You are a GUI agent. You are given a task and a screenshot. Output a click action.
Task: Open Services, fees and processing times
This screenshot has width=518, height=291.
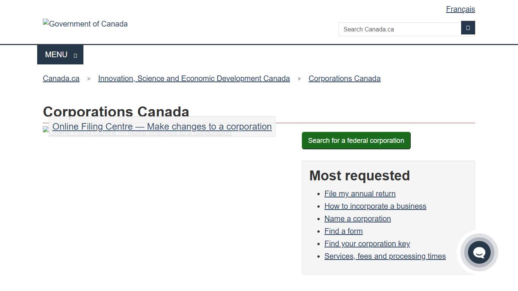(385, 256)
